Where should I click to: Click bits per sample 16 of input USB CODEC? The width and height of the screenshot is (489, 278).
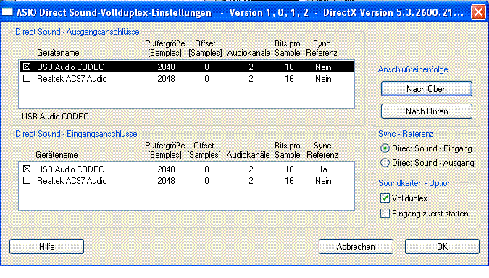pyautogui.click(x=289, y=169)
